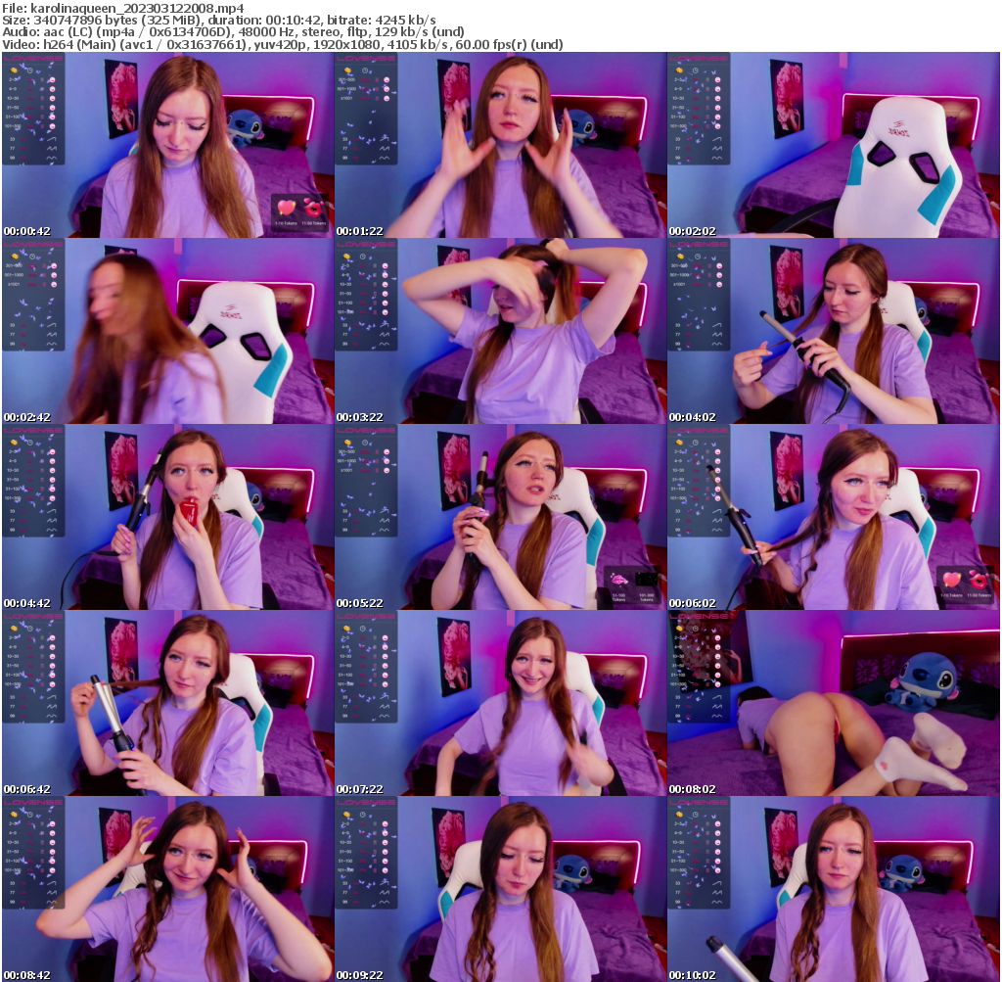
Task: Select the wave pattern icon in the tip menu
Action: tap(50, 149)
